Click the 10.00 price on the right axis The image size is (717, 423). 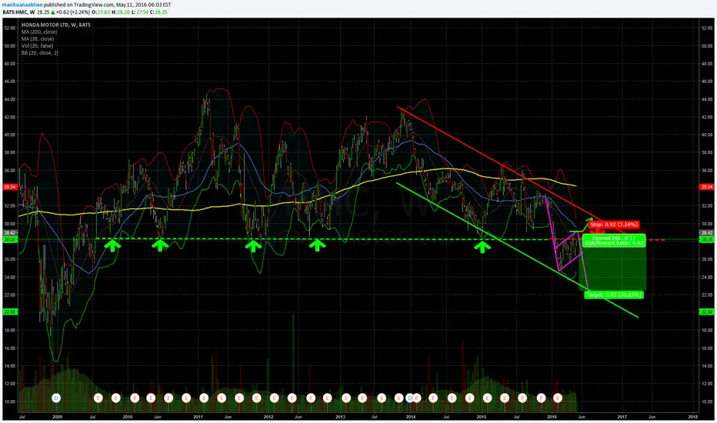coord(706,401)
